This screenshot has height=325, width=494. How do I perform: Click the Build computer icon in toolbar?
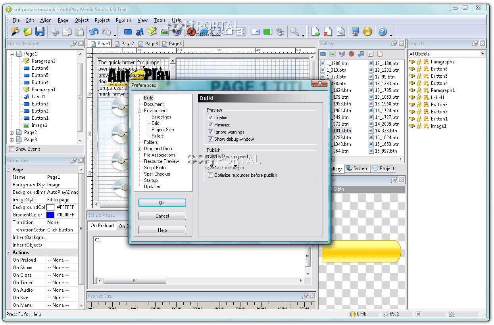(356, 32)
